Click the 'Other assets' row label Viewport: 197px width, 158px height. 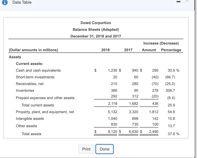click(26, 126)
